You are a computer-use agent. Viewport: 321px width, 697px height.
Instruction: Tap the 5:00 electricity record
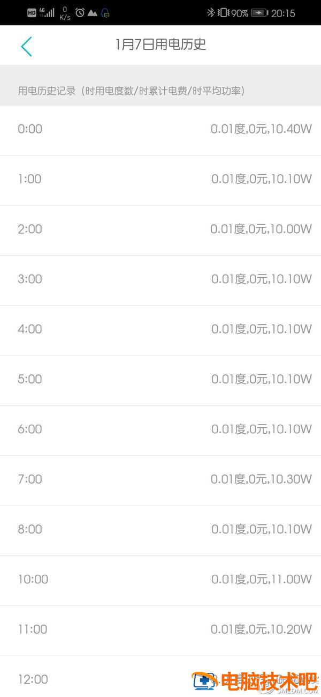[160, 380]
